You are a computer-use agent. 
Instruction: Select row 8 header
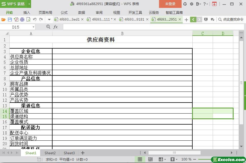point(5,79)
